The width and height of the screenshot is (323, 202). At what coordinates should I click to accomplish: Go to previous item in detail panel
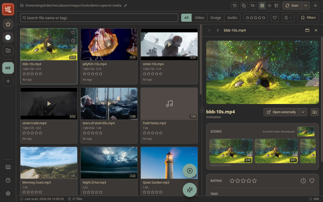pyautogui.click(x=209, y=30)
